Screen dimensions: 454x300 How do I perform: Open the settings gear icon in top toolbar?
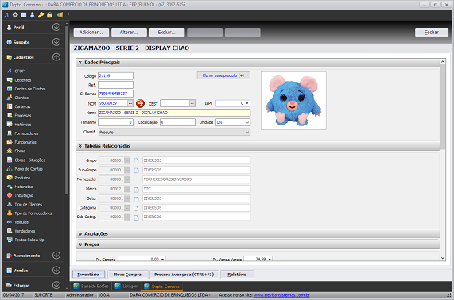coord(15,15)
